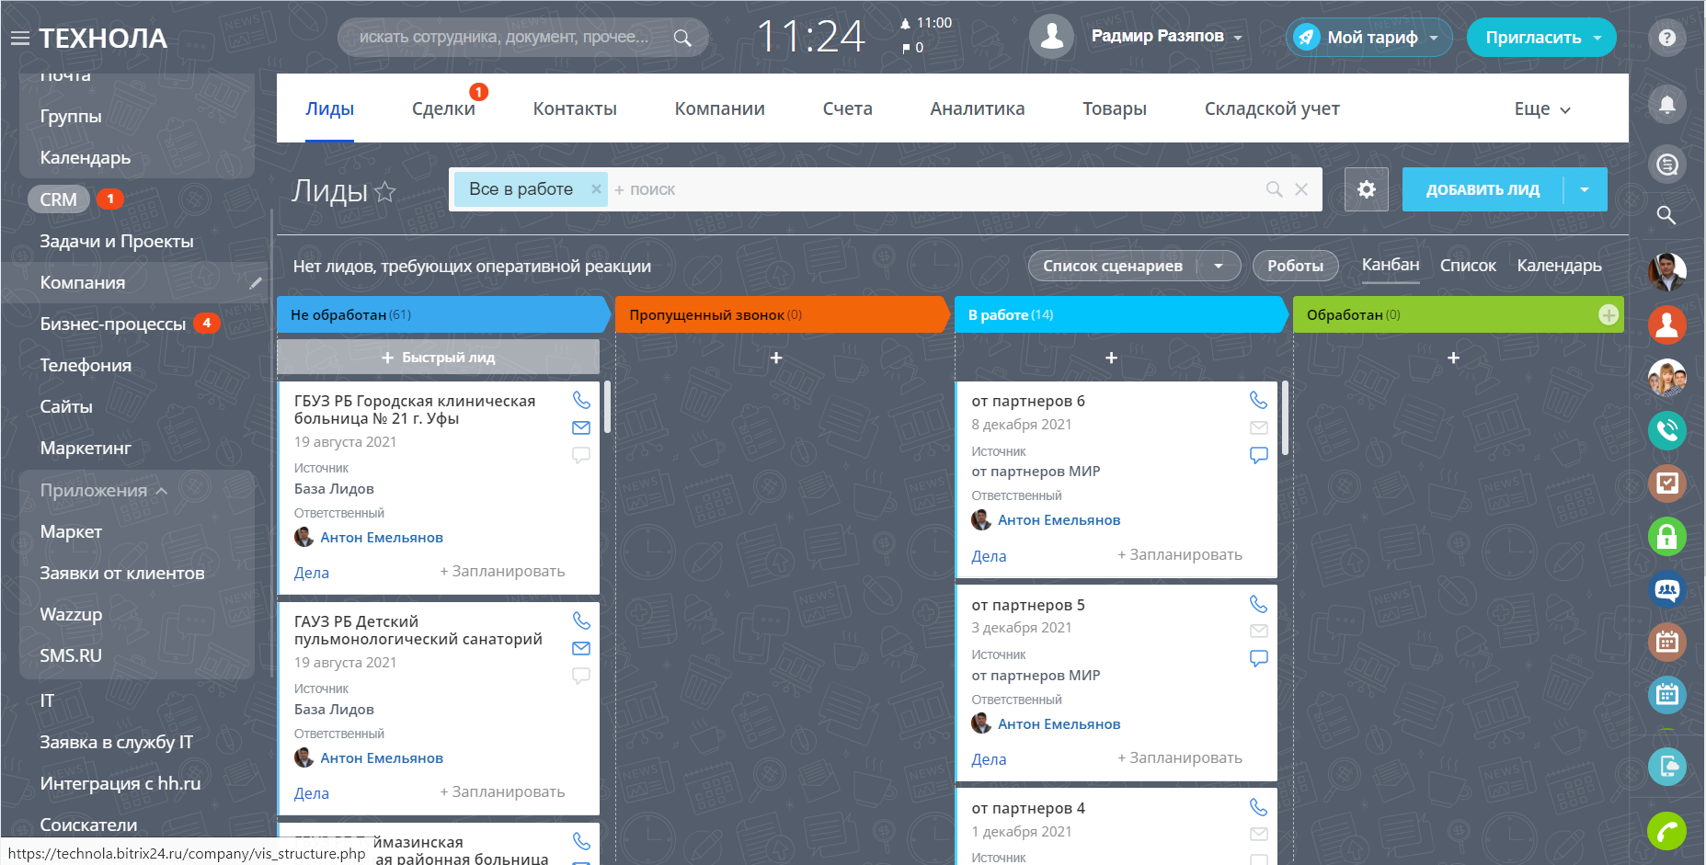Open the help question mark icon
This screenshot has height=865, width=1706.
click(x=1667, y=38)
